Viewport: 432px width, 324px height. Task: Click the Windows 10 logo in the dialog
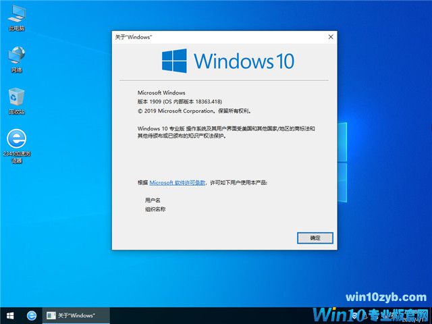click(228, 61)
